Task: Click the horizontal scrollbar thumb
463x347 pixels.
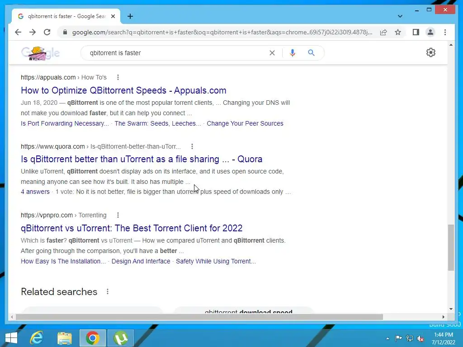Action: coord(199,317)
